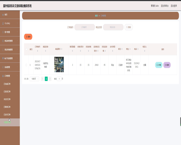Screen dimensions: 181x145
Task: Click the home icon in the sidebar
Action: coord(3,15)
